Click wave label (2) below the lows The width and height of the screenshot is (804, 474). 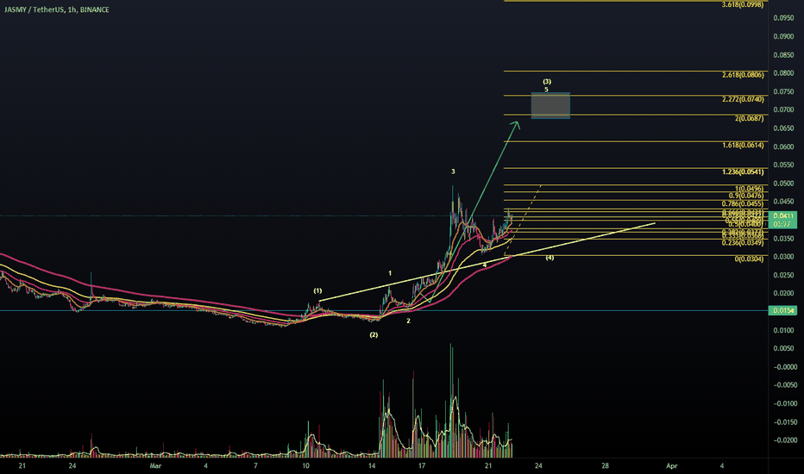374,334
